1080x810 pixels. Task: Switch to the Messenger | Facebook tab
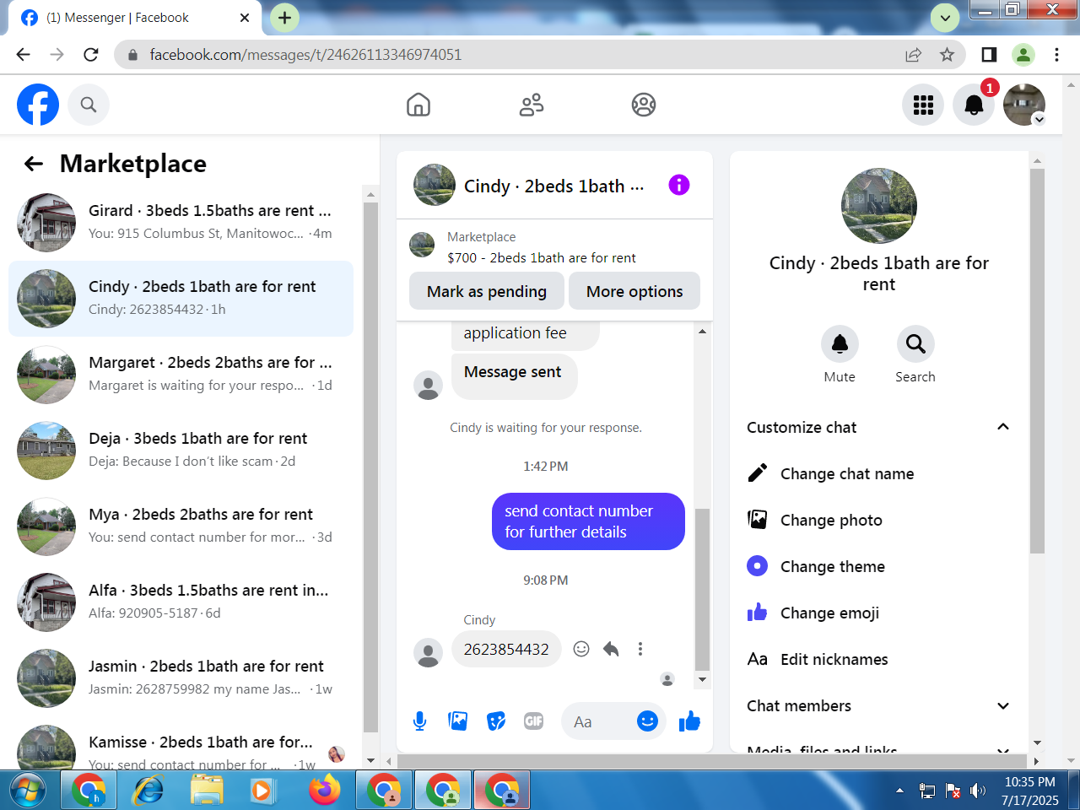click(135, 18)
